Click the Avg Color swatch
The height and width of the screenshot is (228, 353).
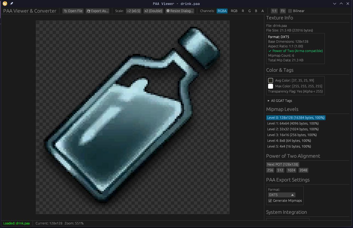coord(271,80)
